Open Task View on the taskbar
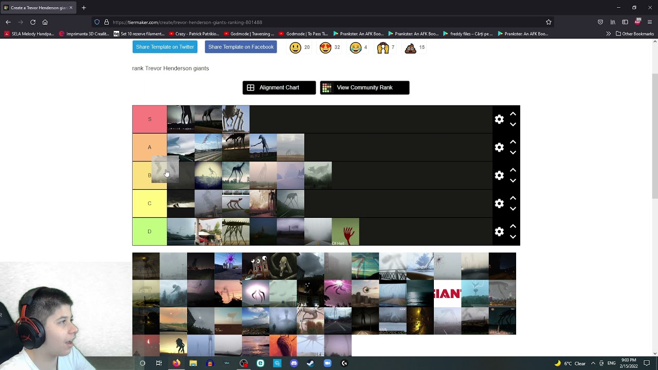Image resolution: width=658 pixels, height=370 pixels. pos(159,363)
